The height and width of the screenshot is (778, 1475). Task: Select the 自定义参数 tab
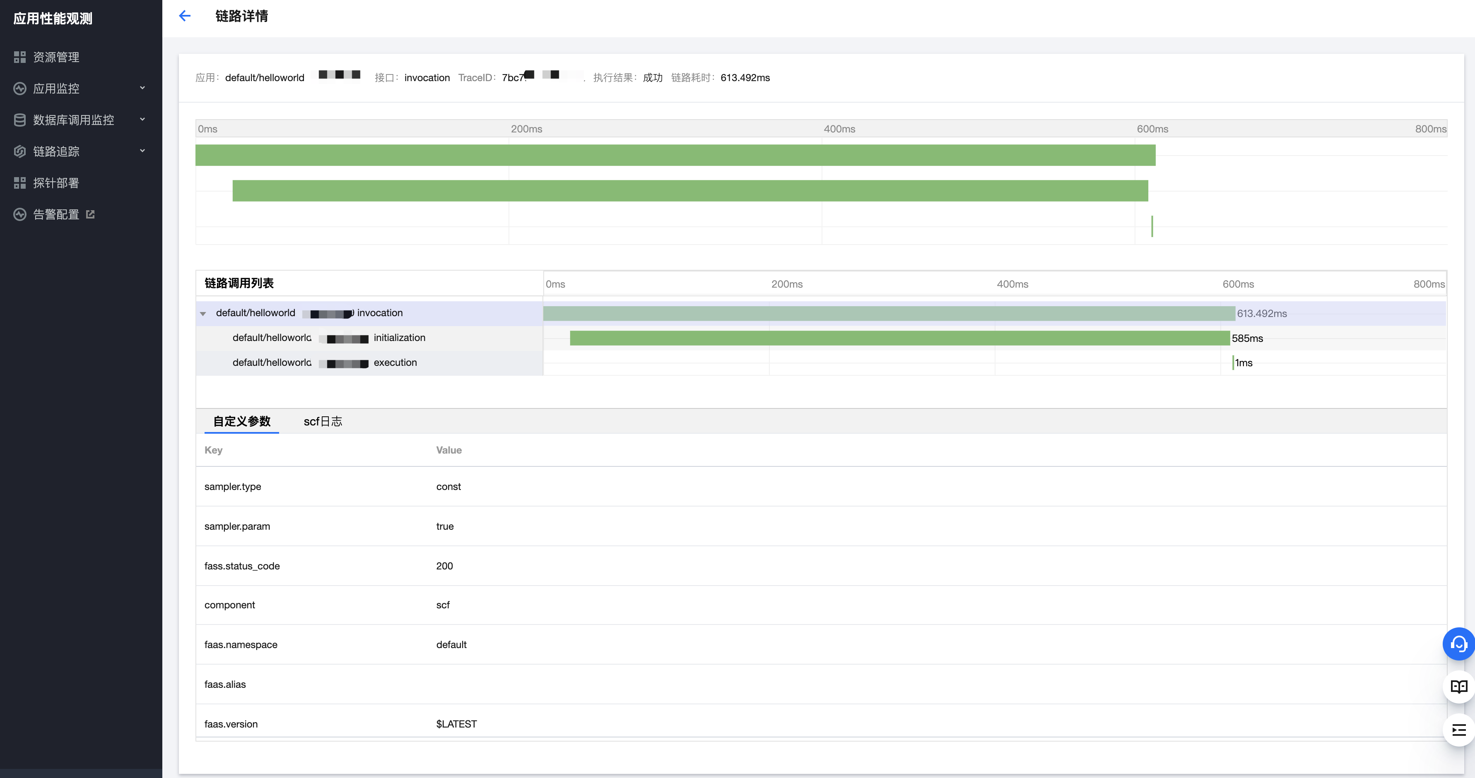[242, 422]
